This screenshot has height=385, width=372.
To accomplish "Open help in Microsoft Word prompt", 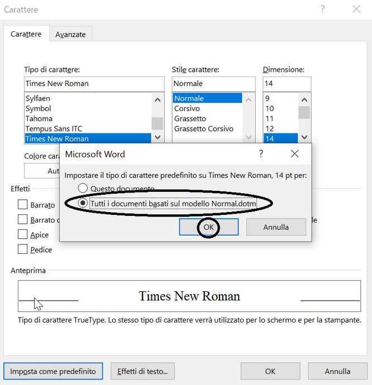I will pos(261,154).
